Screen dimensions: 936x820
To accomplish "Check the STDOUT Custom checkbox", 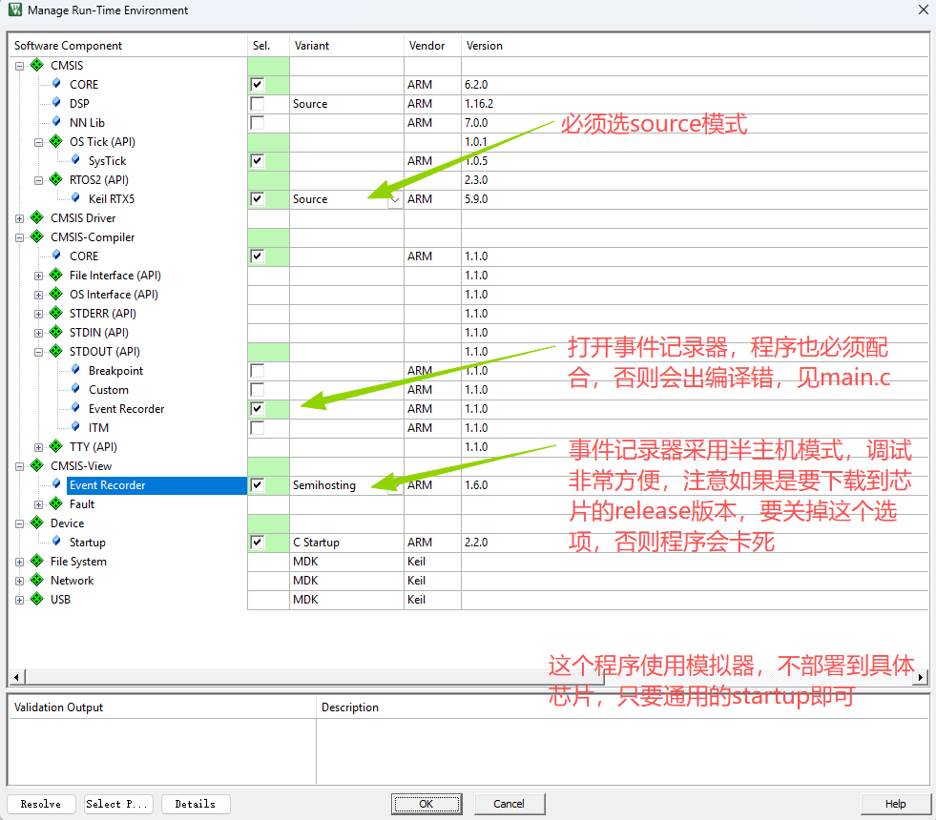I will (258, 390).
